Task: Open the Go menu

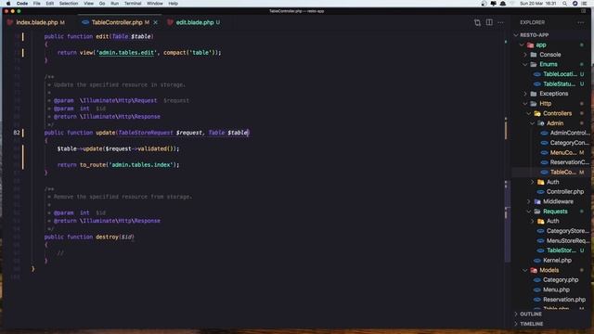Action: click(102, 4)
